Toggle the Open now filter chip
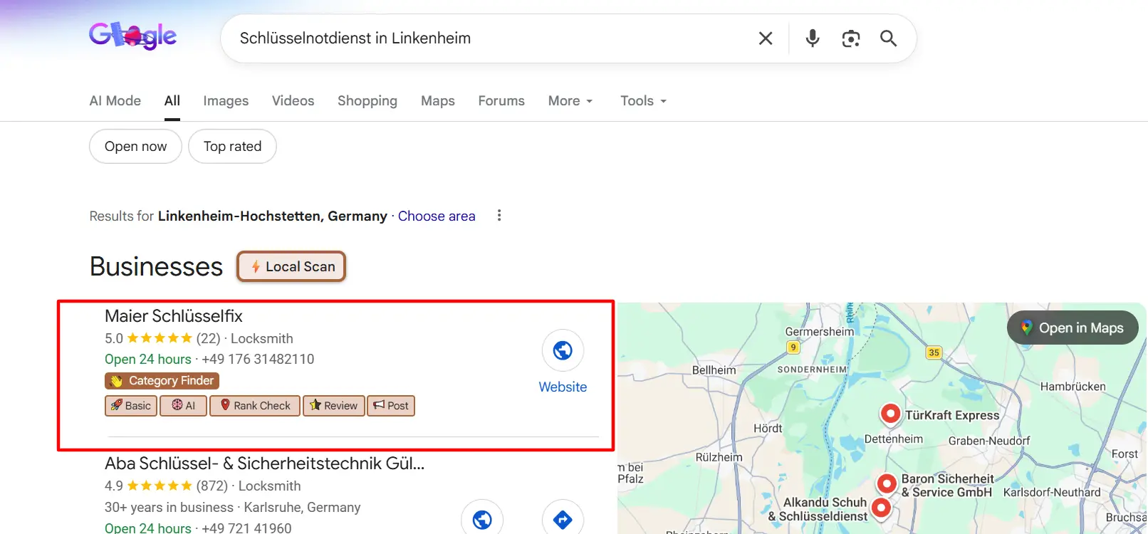The width and height of the screenshot is (1148, 534). [135, 147]
